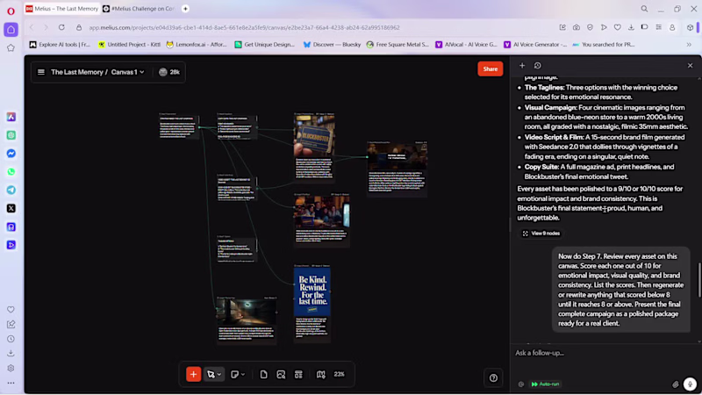
Task: Open WhatsApp in the Opera sidebar
Action: [11, 172]
